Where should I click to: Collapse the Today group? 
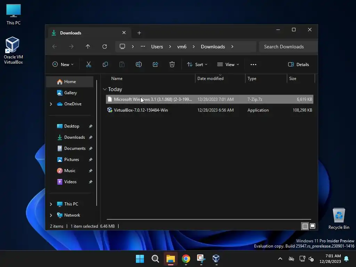(x=105, y=89)
